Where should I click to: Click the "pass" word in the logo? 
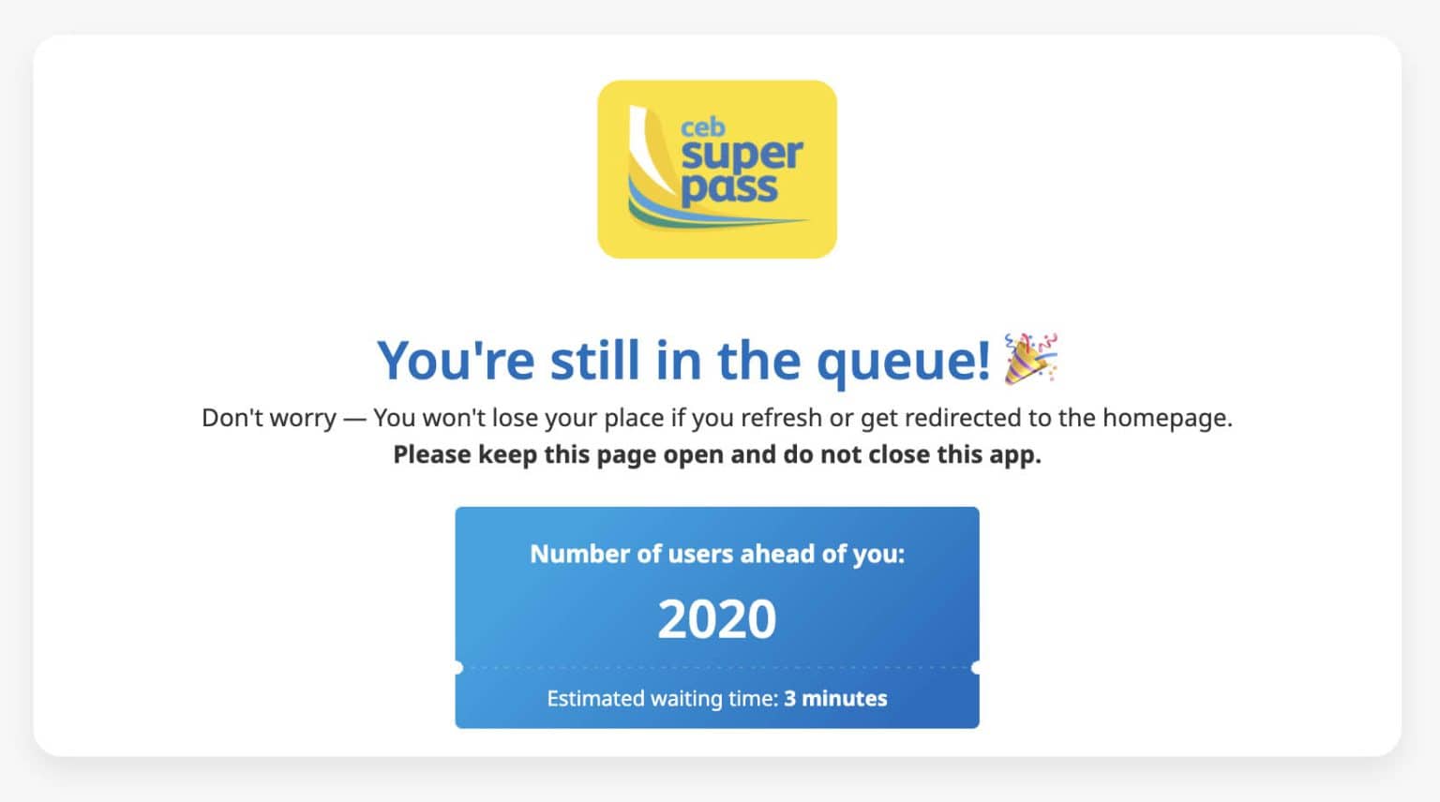pyautogui.click(x=729, y=187)
